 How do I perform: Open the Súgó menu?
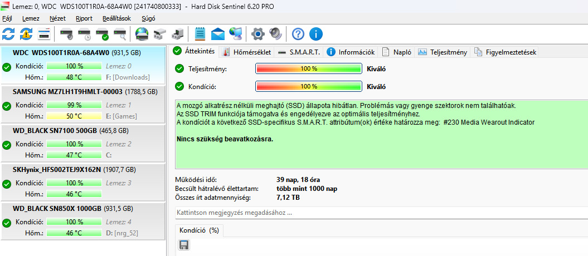pos(148,18)
